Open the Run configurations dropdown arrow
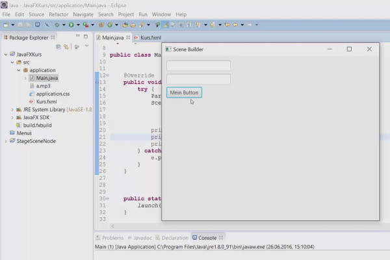The image size is (390, 260). coord(78,25)
